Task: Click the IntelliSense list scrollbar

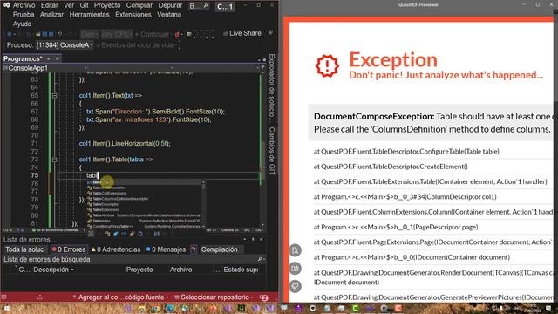Action: [203, 204]
